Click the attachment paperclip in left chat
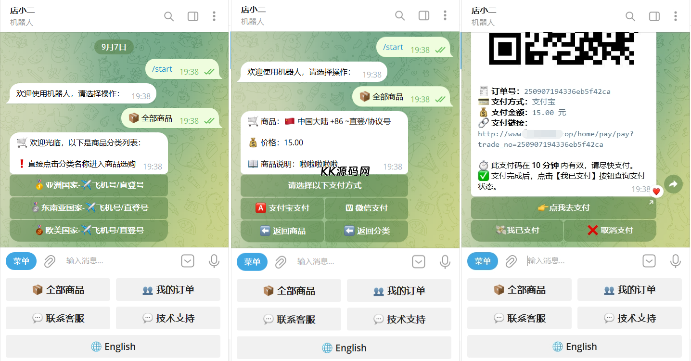 pos(50,261)
